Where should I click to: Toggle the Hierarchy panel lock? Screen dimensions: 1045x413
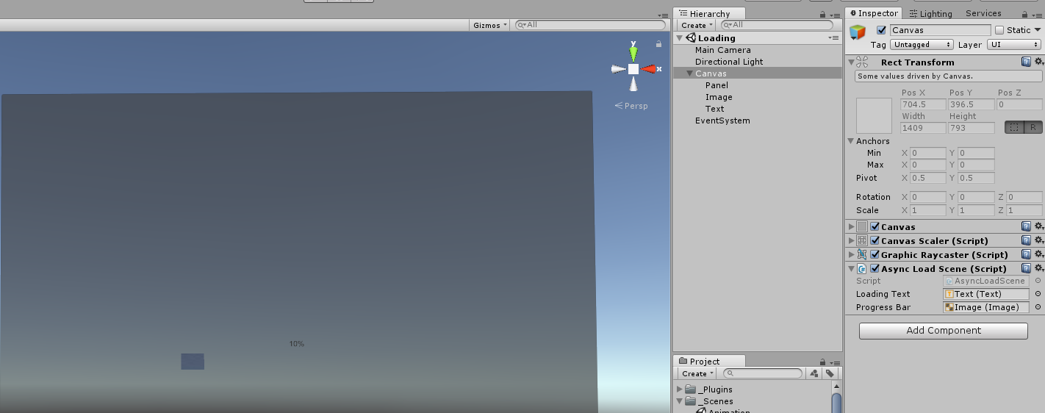coord(822,14)
